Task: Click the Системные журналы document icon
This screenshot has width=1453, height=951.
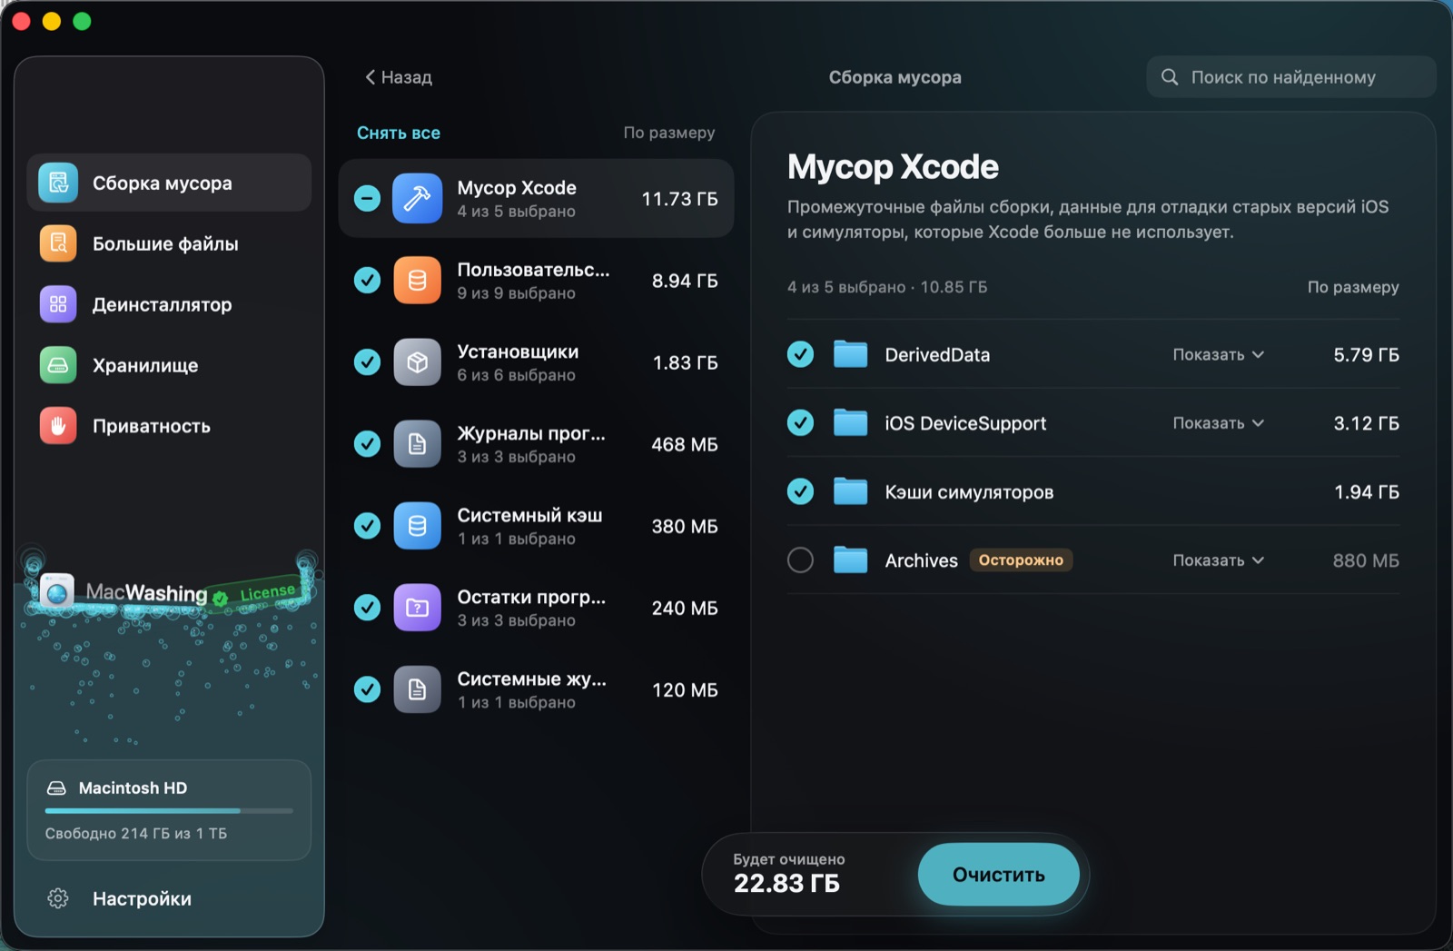Action: pos(417,688)
